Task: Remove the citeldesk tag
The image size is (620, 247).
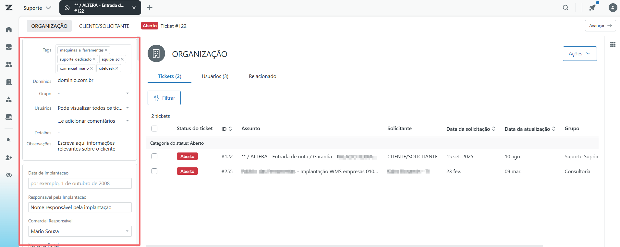Action: click(x=117, y=68)
